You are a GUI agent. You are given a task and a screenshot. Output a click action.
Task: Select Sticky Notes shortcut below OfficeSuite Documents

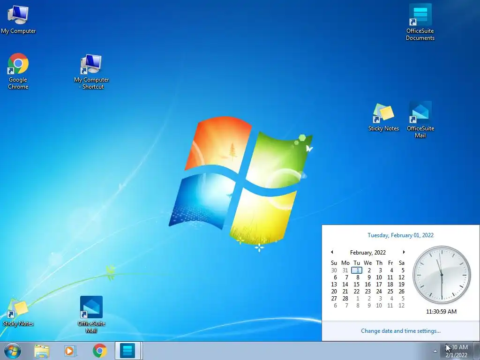click(383, 118)
